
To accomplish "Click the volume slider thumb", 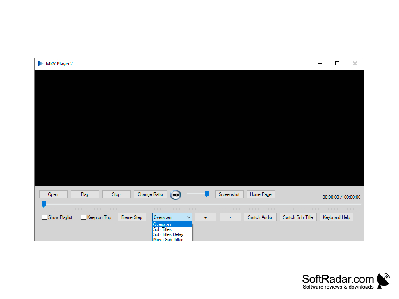I will [x=207, y=194].
